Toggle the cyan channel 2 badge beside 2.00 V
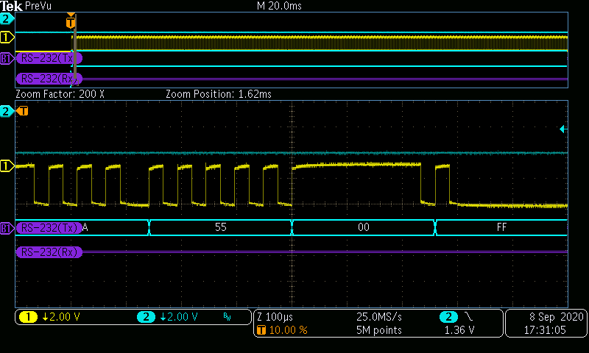The image size is (589, 353). coord(146,317)
